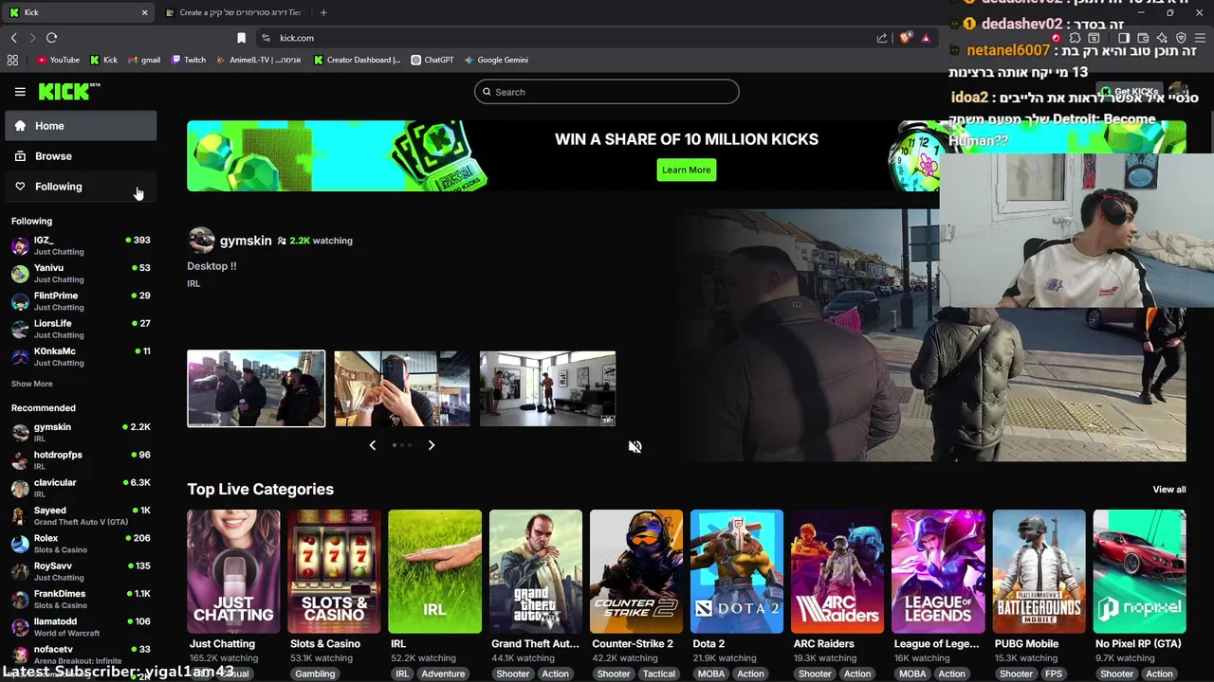Open the Dota 2 category card
This screenshot has height=682, width=1214.
(737, 571)
